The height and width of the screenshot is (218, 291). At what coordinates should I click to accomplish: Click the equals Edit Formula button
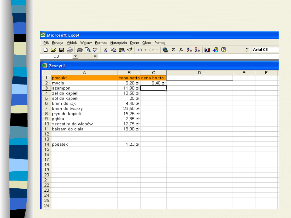(x=95, y=56)
